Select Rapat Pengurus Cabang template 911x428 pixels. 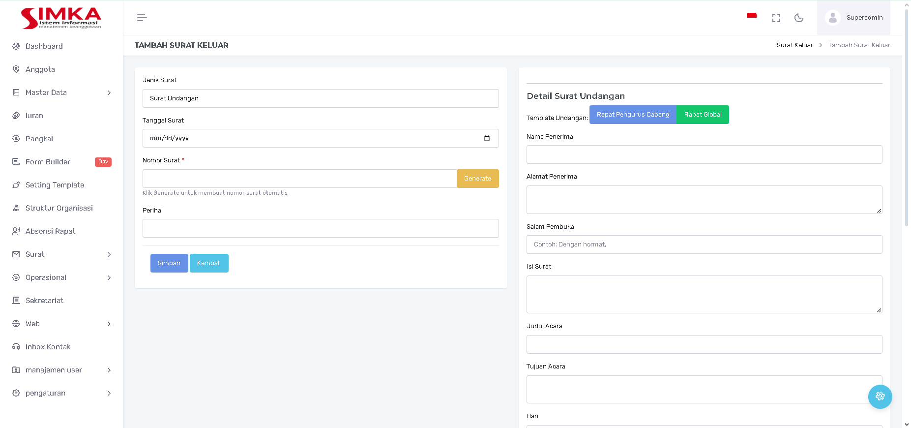[633, 115]
